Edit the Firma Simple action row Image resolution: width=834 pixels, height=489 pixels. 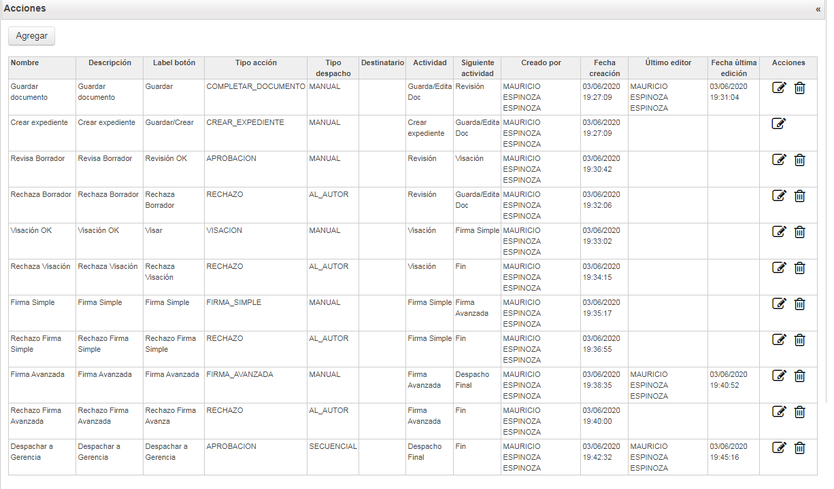[780, 304]
